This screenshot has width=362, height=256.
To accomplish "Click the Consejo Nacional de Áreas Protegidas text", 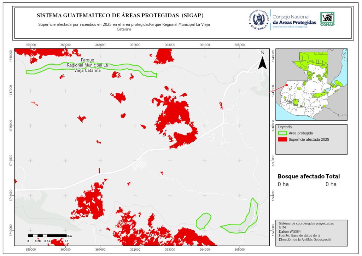I will [294, 20].
